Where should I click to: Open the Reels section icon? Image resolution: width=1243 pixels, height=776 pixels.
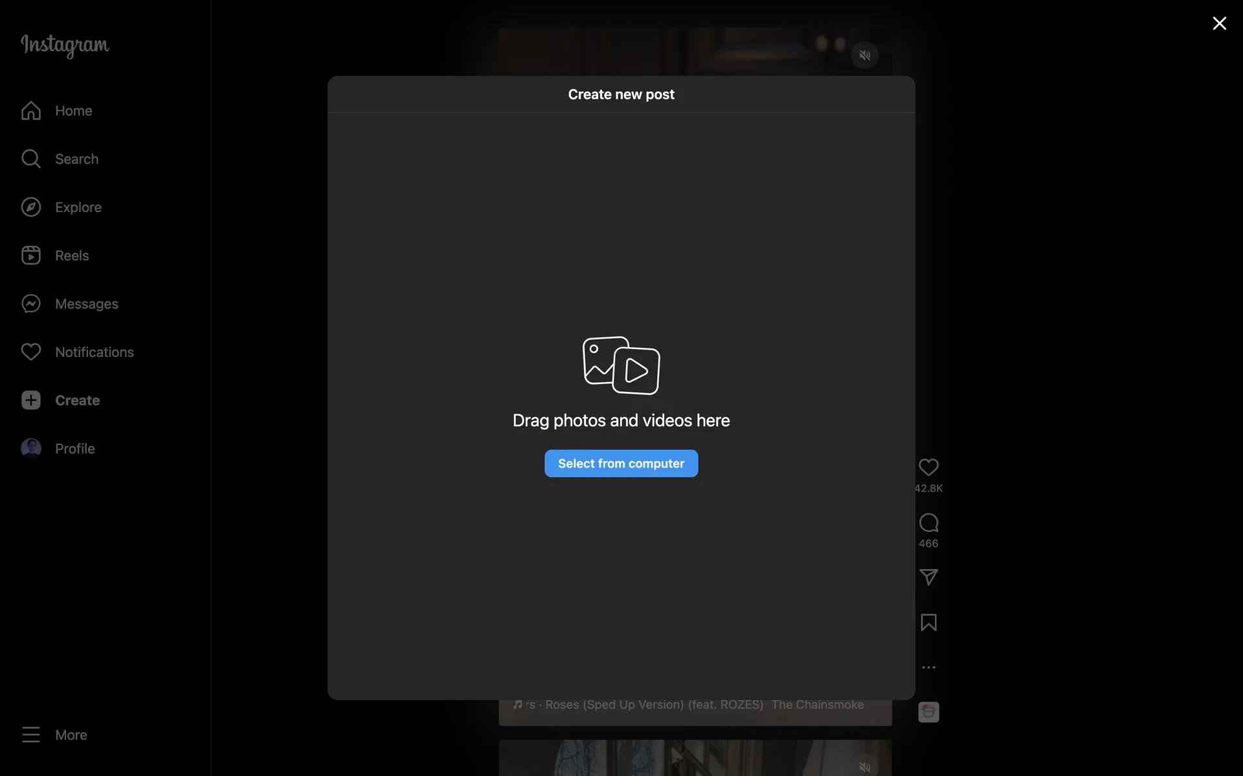point(31,255)
